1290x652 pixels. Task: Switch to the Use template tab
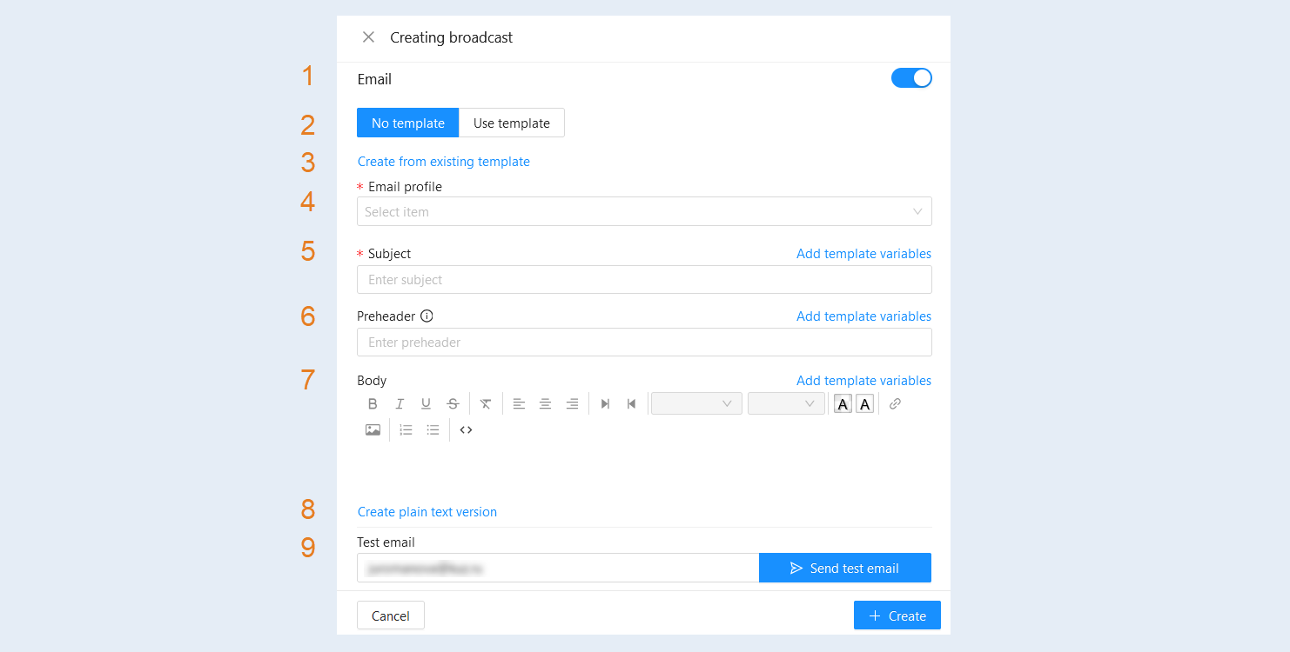pyautogui.click(x=512, y=123)
